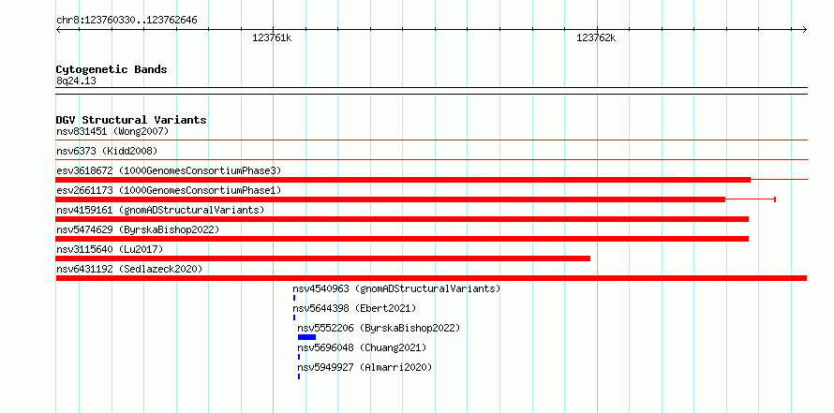
Task: Select the blue nsv5552206 variant block
Action: click(307, 337)
